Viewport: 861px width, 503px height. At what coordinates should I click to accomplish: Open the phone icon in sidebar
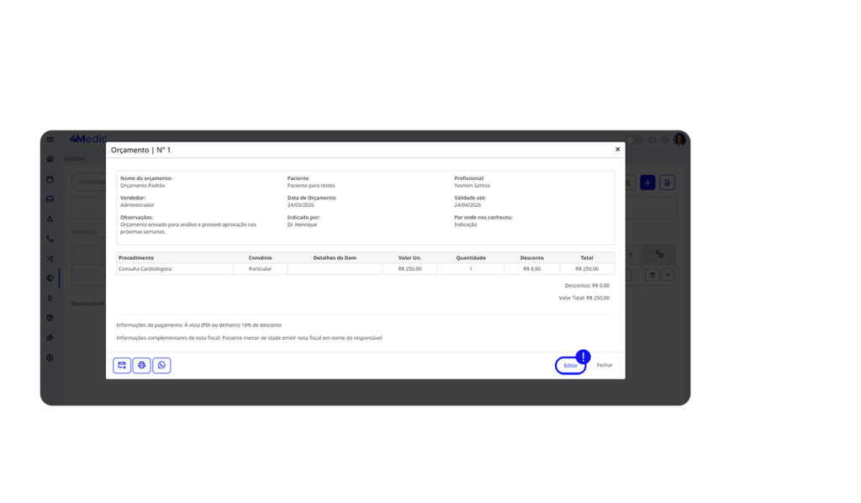click(50, 239)
